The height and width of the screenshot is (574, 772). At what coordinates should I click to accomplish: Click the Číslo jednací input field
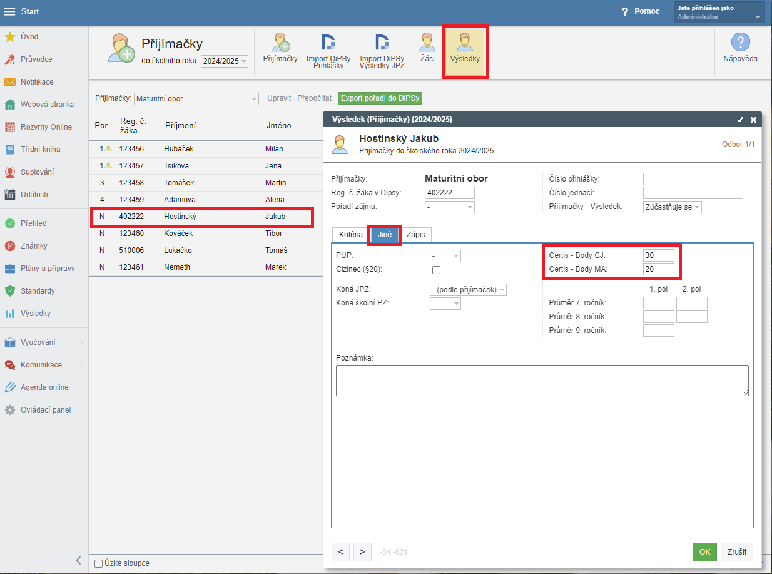tap(693, 193)
